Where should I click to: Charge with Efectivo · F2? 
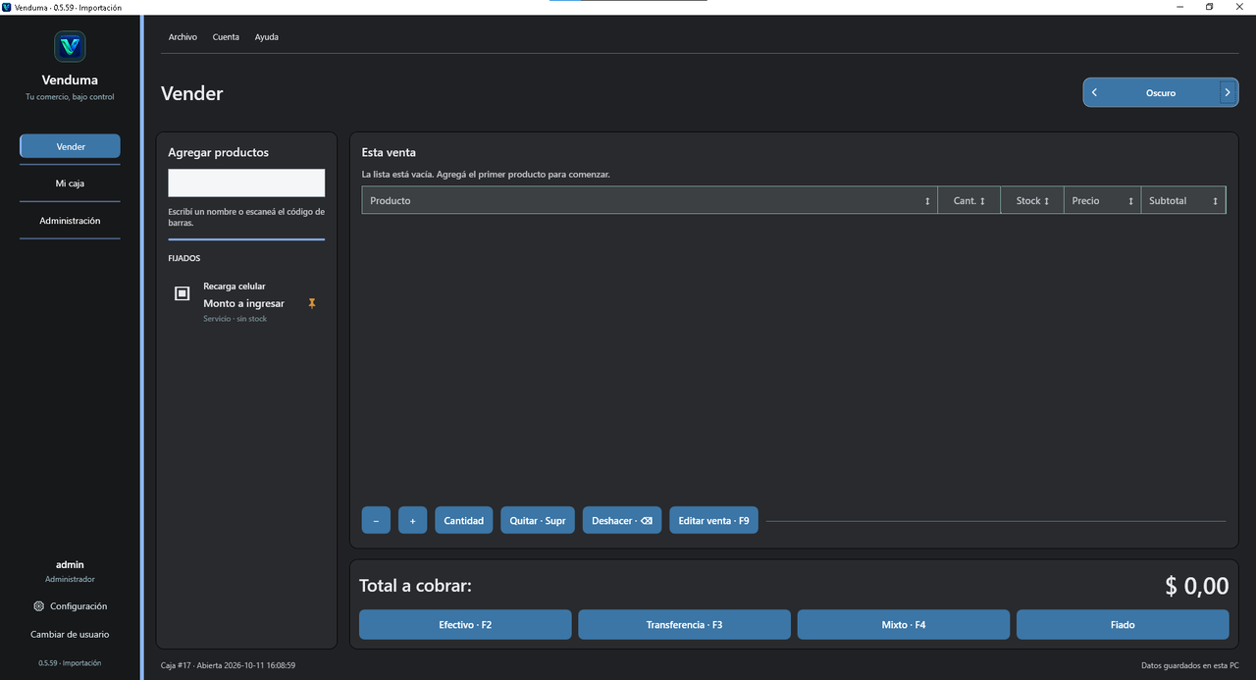465,624
